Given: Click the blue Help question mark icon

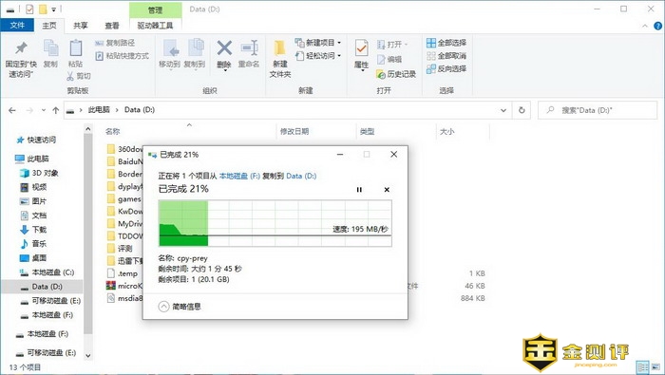Looking at the screenshot, I should point(657,26).
